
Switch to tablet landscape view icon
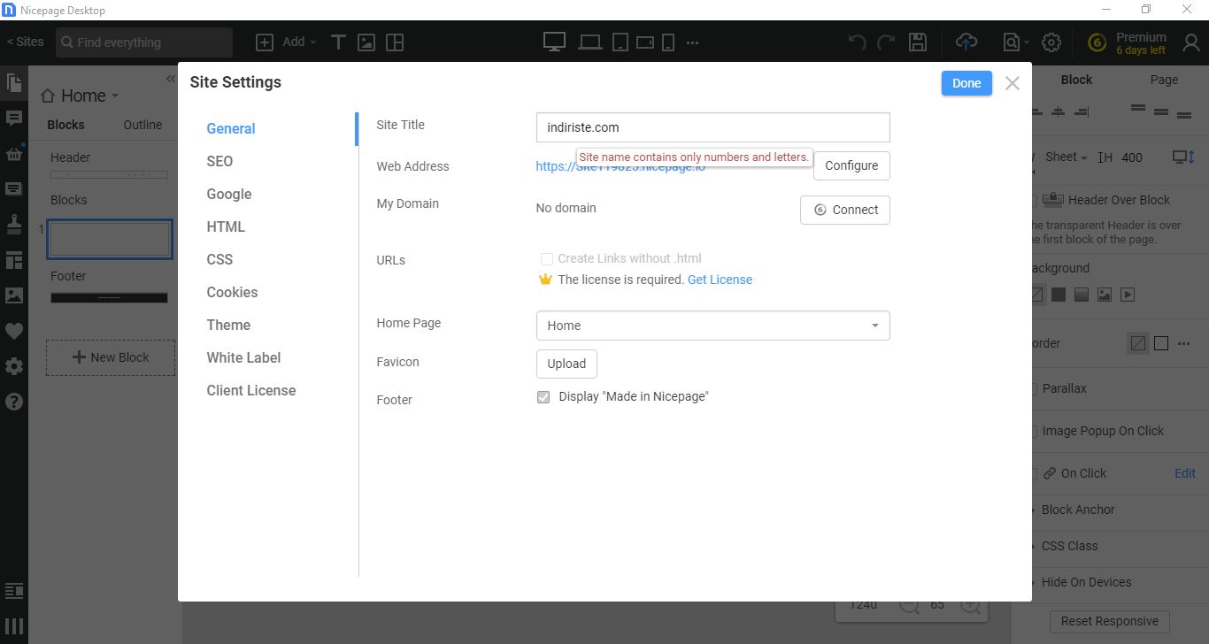click(x=645, y=42)
